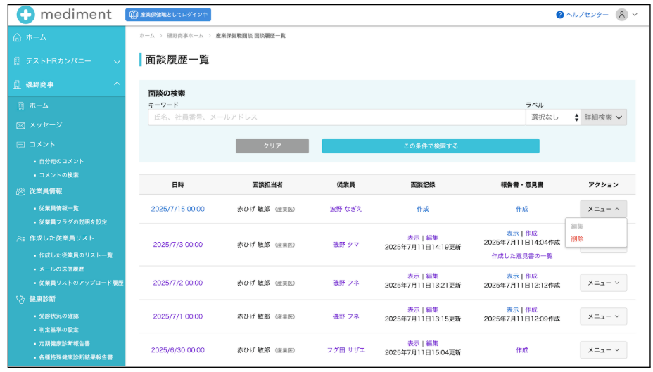This screenshot has height=372, width=653.
Task: Click 作成 under 面談記録 for 波野 なぎえ
Action: pyautogui.click(x=423, y=209)
